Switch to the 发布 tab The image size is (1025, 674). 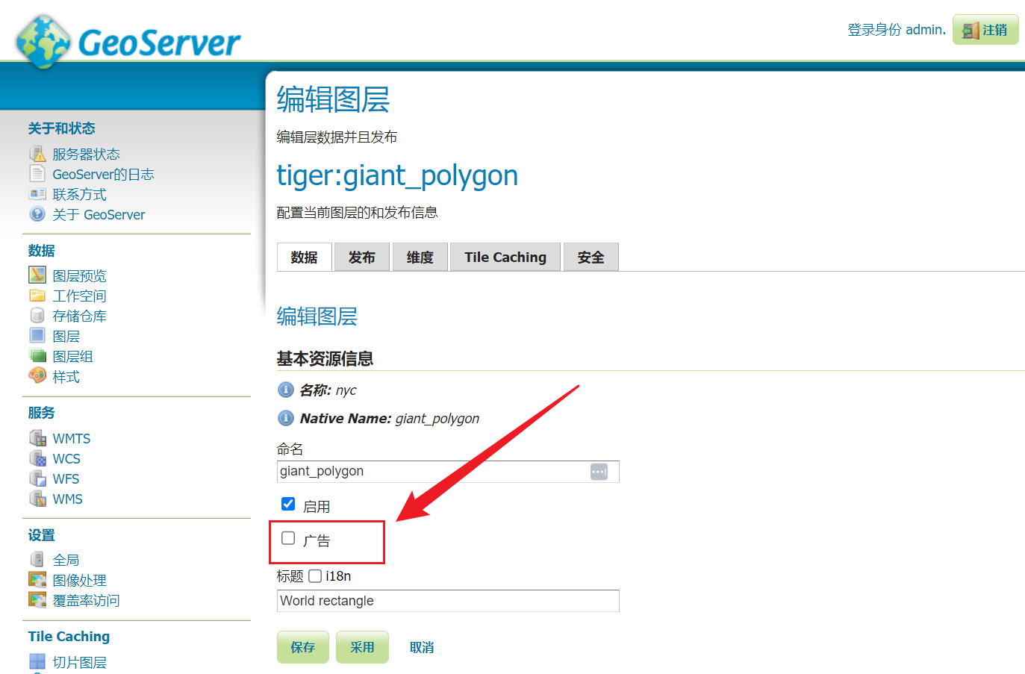point(362,258)
